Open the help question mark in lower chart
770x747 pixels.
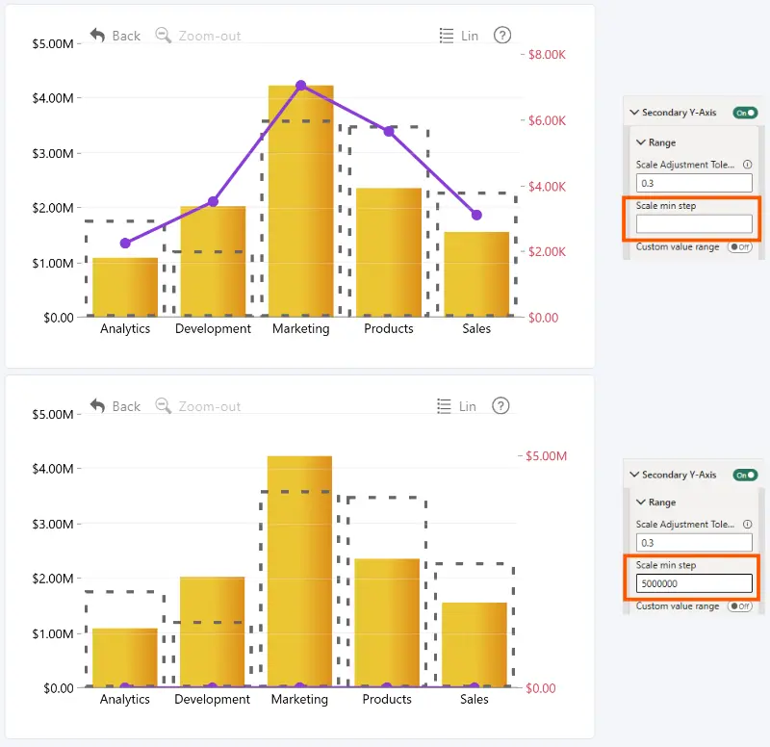[x=500, y=406]
